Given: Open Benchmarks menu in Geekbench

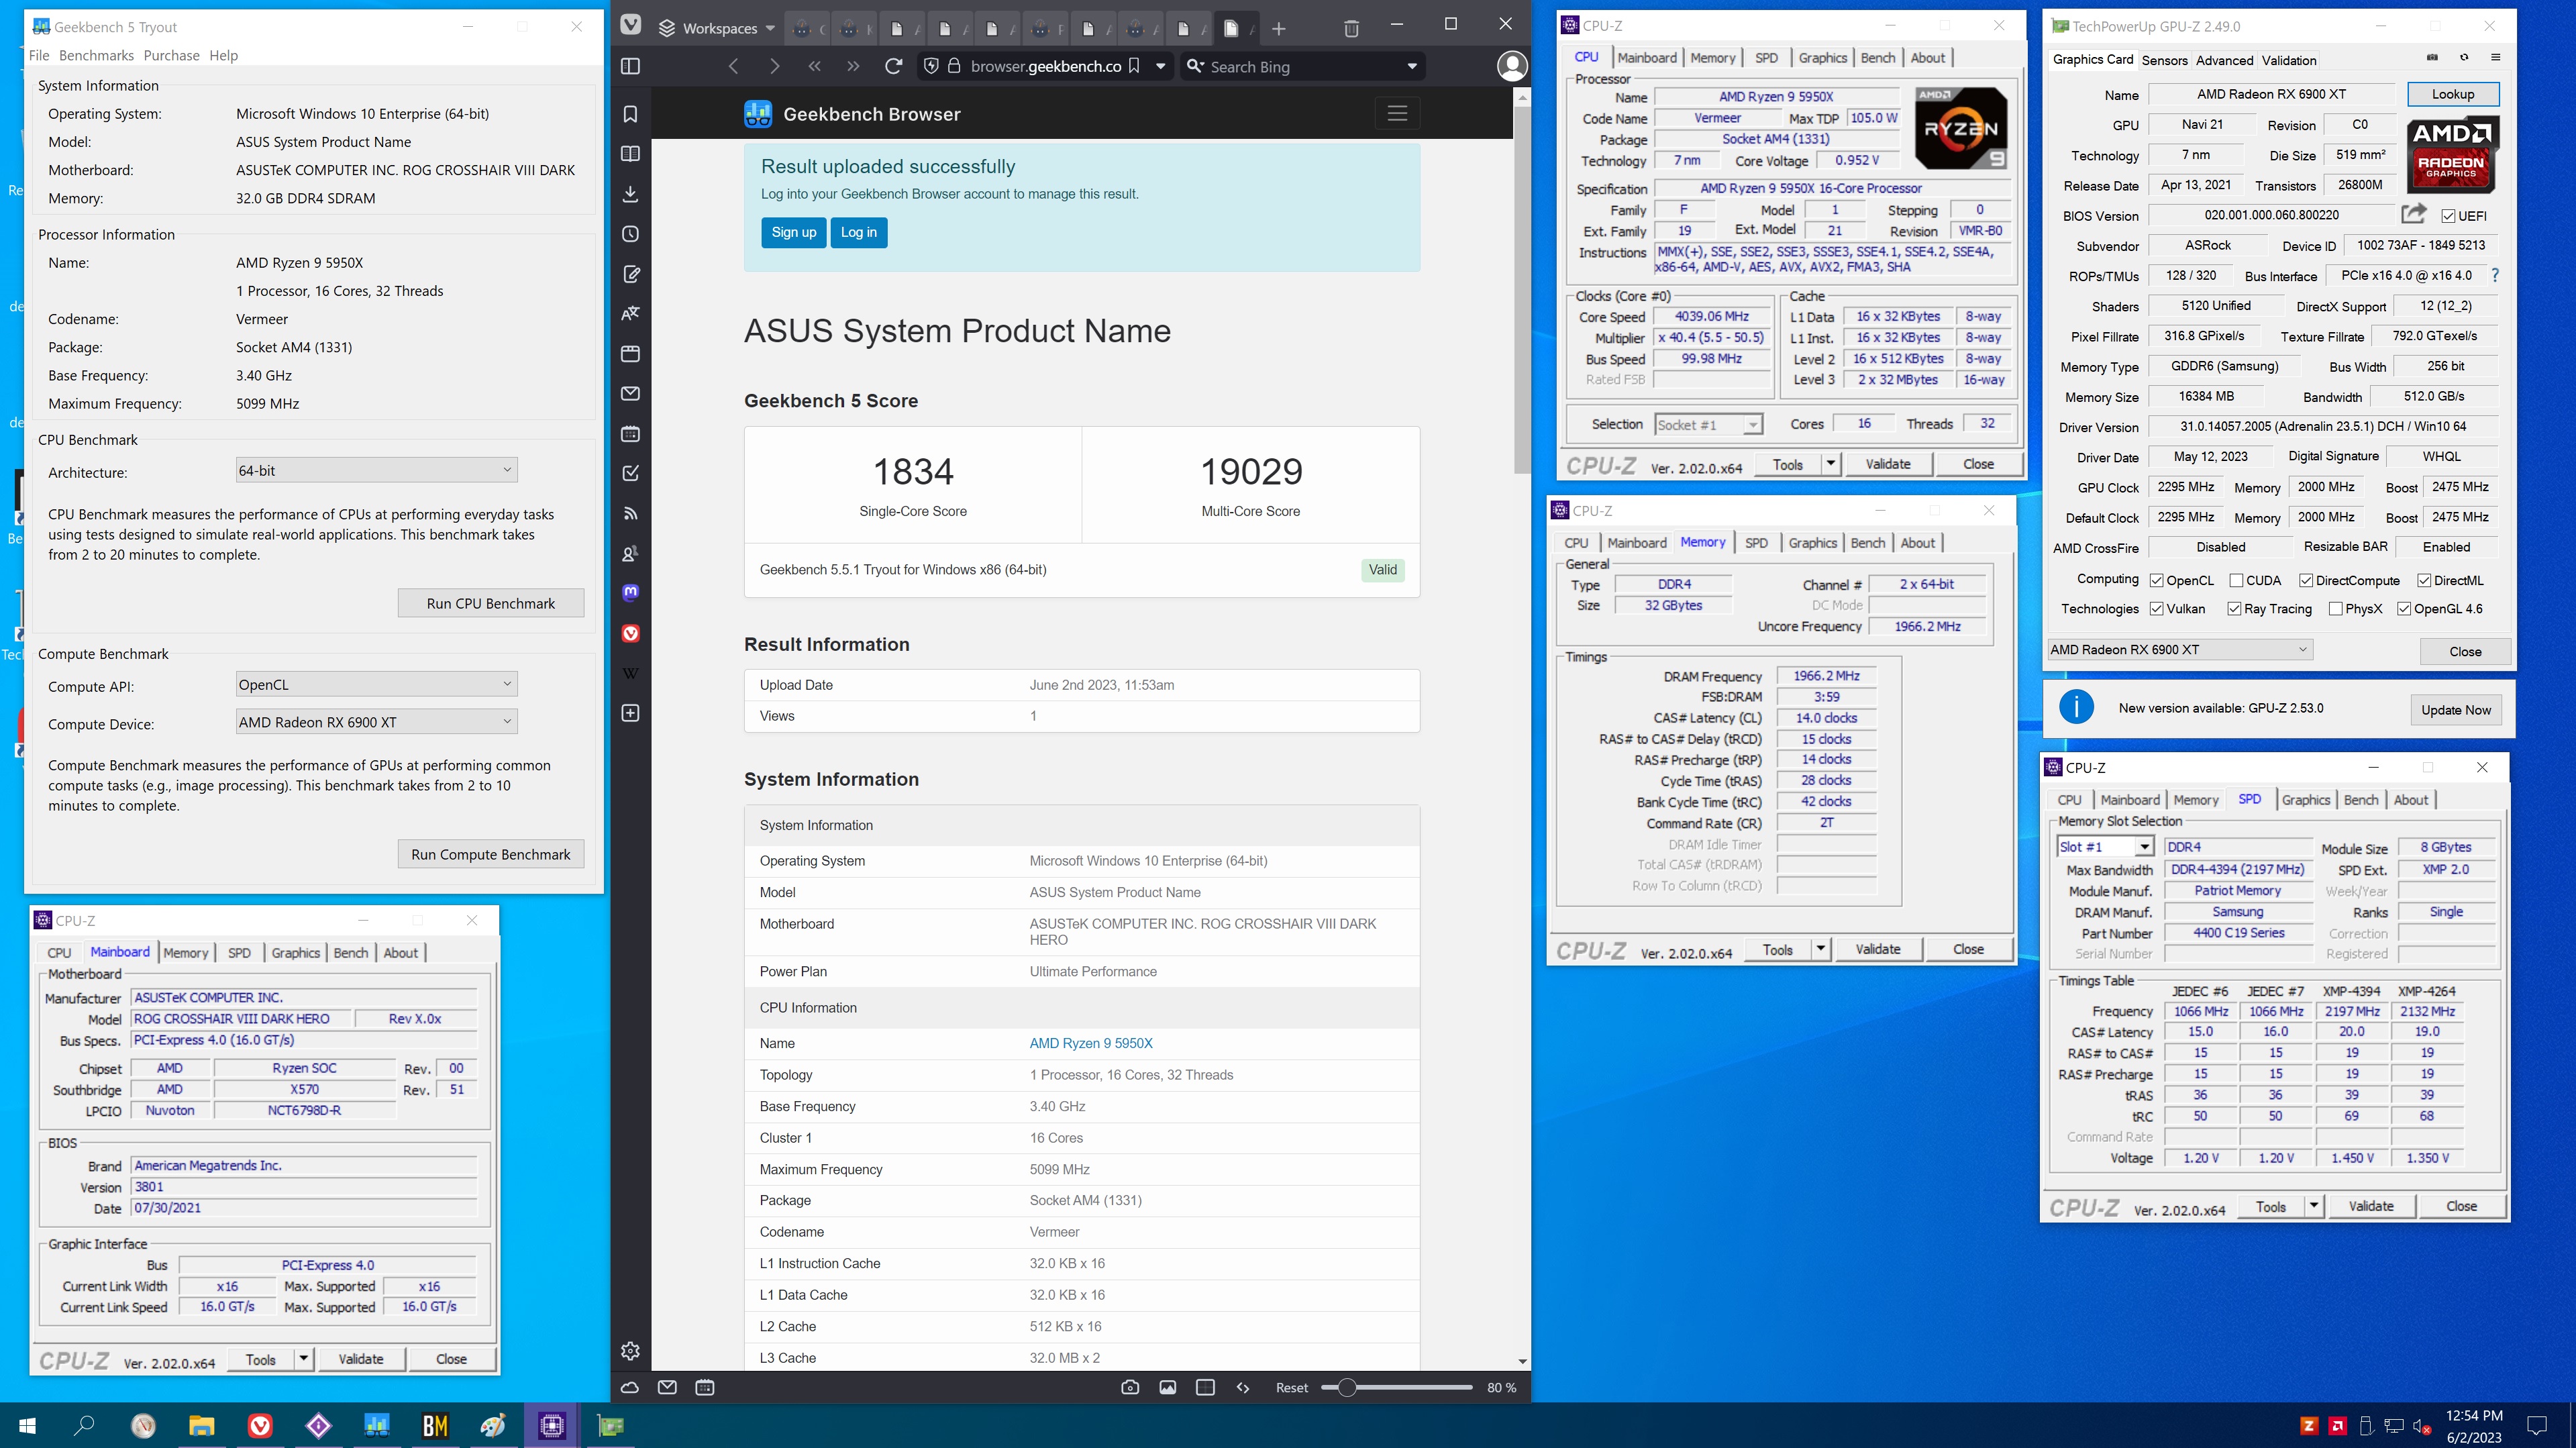Looking at the screenshot, I should [x=96, y=56].
